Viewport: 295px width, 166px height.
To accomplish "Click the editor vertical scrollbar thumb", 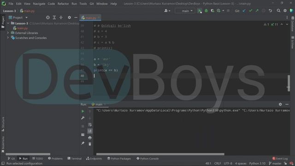I will coord(289,83).
